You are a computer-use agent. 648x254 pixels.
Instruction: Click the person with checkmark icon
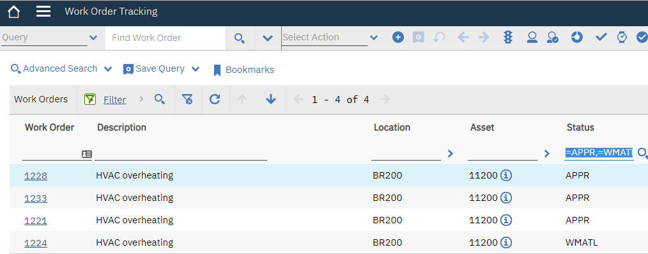click(x=553, y=38)
